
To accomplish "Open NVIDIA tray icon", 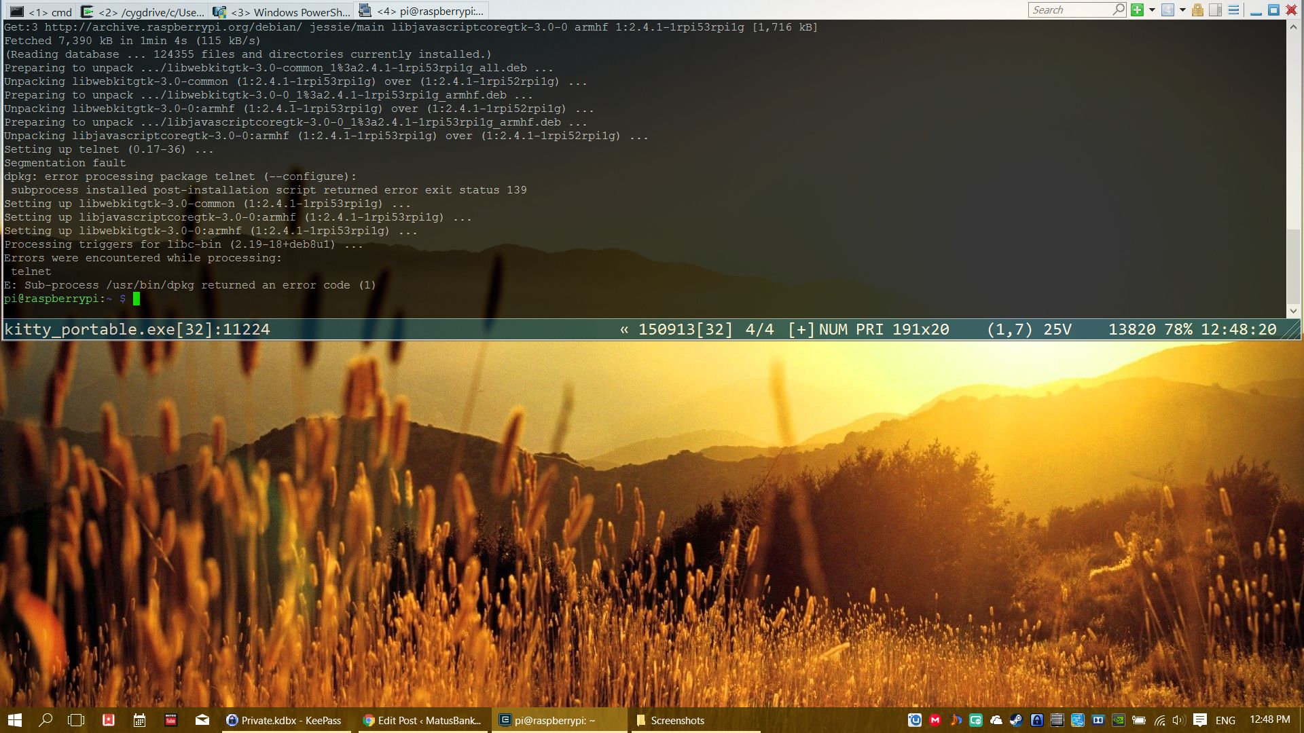I will [1119, 720].
